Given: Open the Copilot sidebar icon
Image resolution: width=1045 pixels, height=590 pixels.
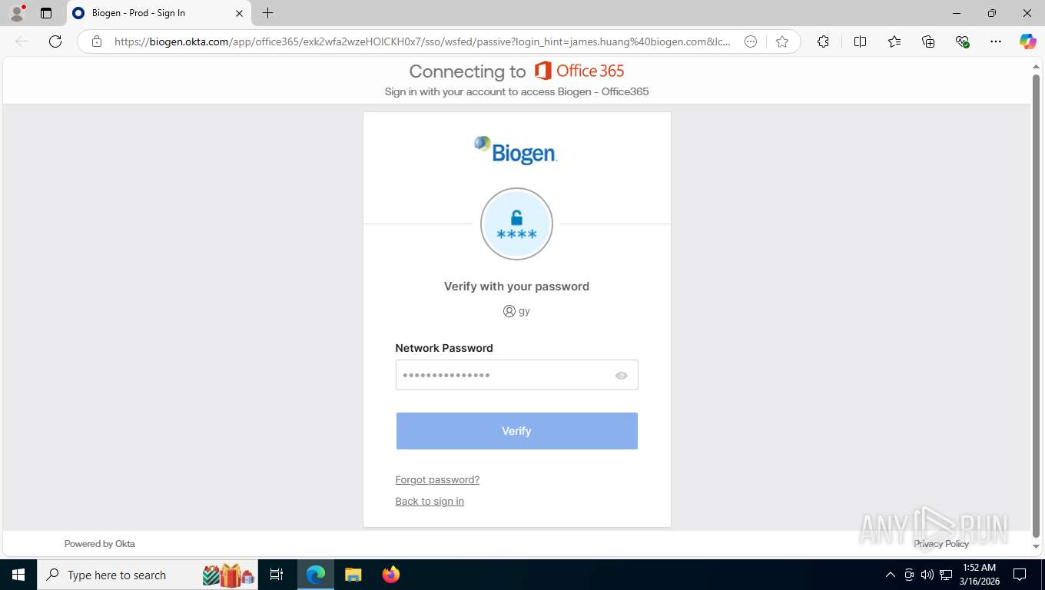Looking at the screenshot, I should [x=1028, y=41].
